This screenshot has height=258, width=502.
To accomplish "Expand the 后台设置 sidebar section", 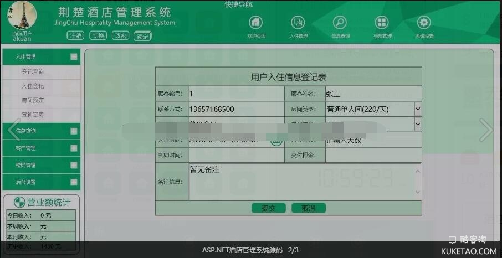I will [74, 182].
